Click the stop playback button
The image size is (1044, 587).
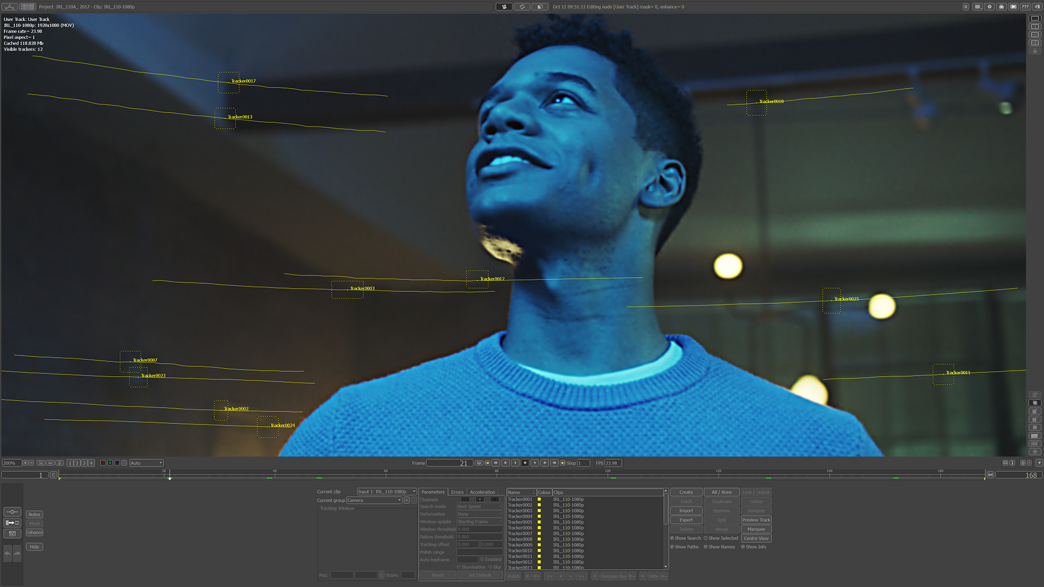click(525, 463)
